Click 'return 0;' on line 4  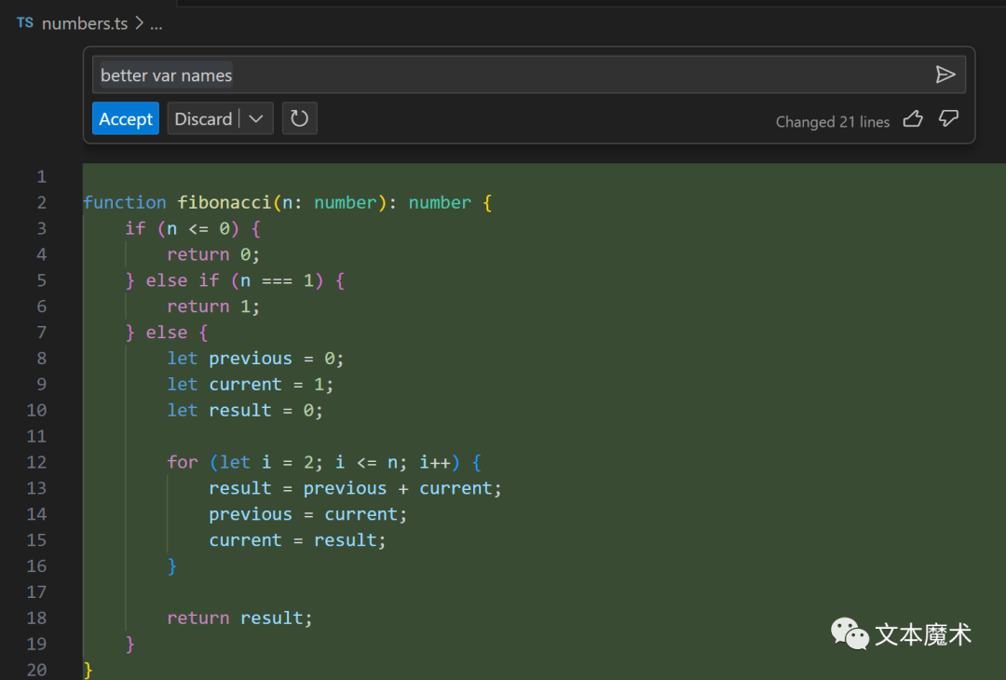213,254
